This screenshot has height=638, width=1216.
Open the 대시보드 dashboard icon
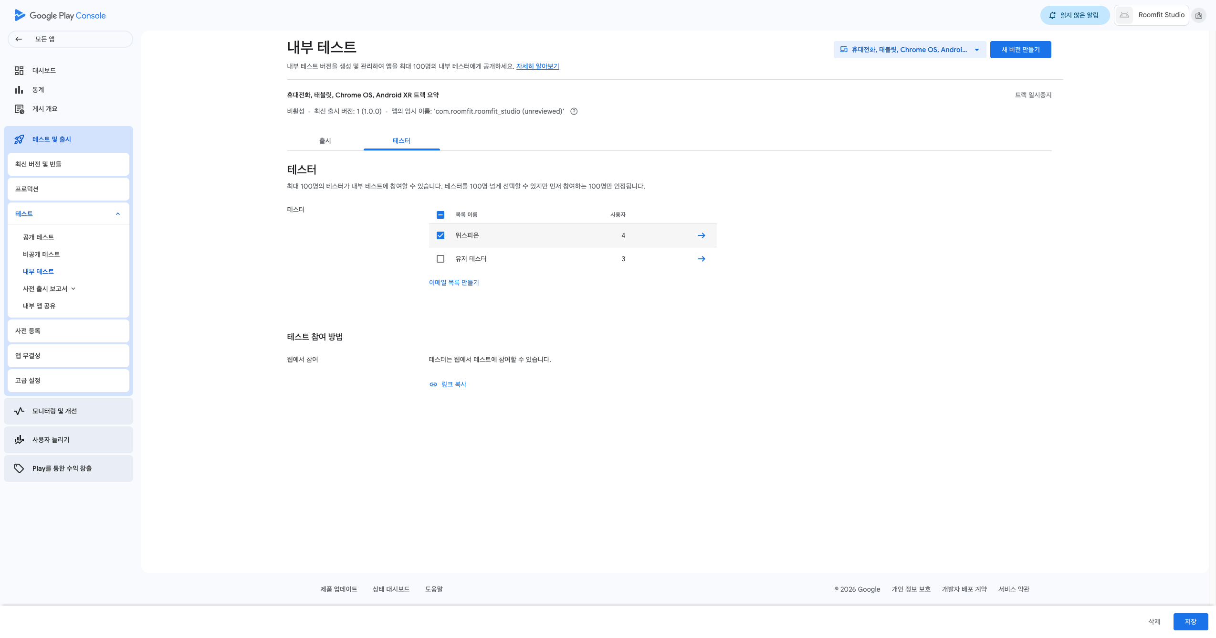(x=19, y=71)
